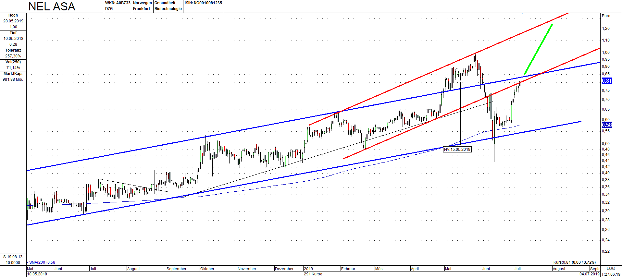Select the volatility value 71,14%

point(13,68)
